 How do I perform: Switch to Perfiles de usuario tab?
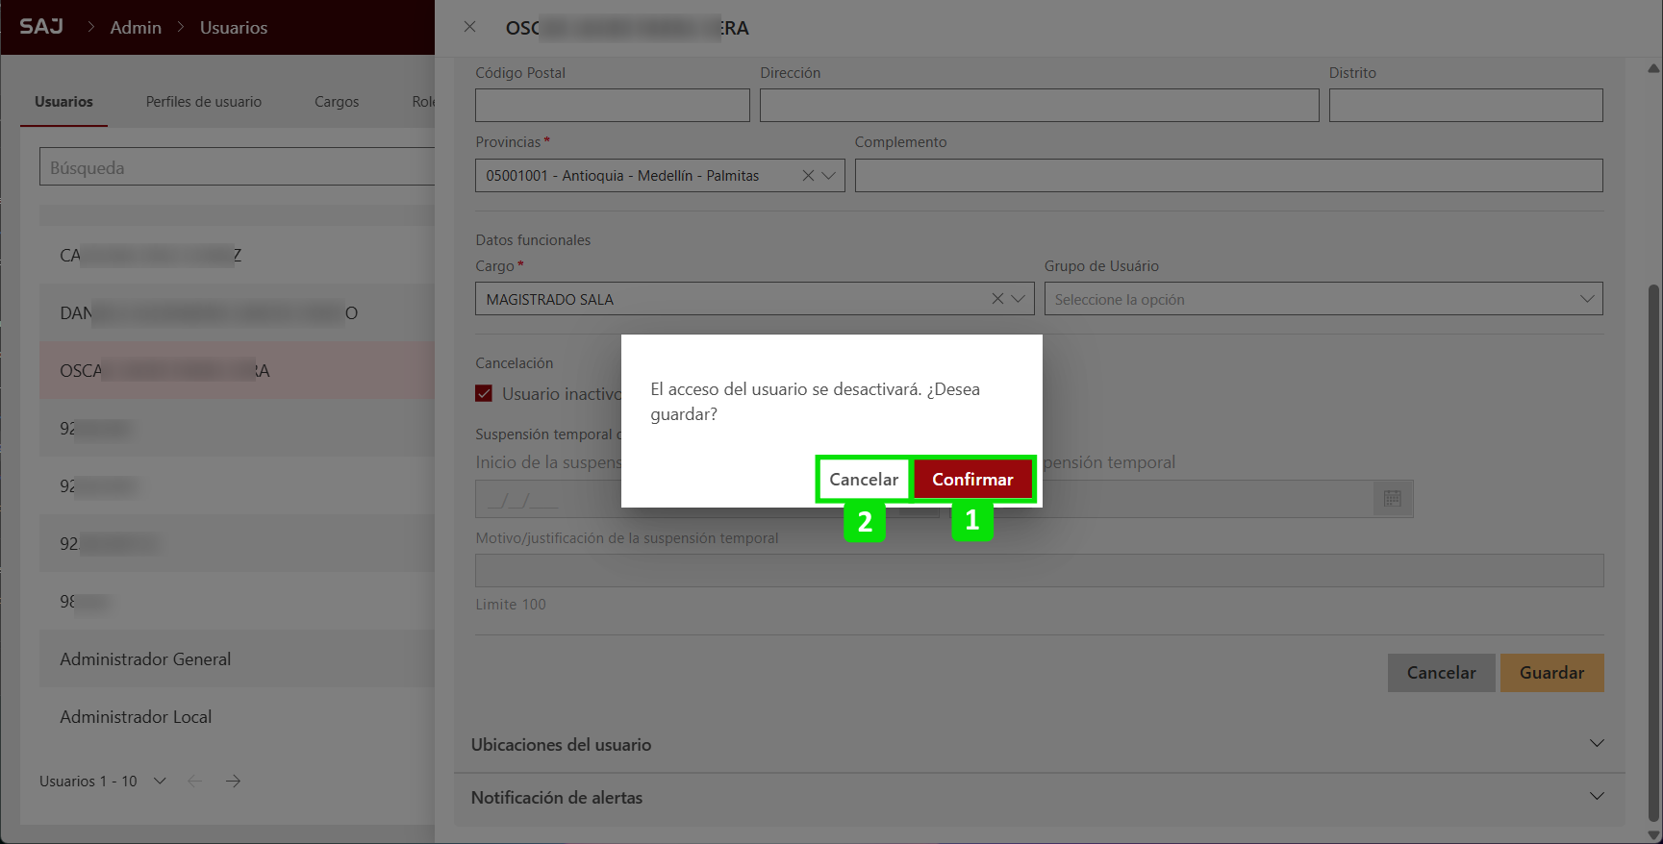203,102
